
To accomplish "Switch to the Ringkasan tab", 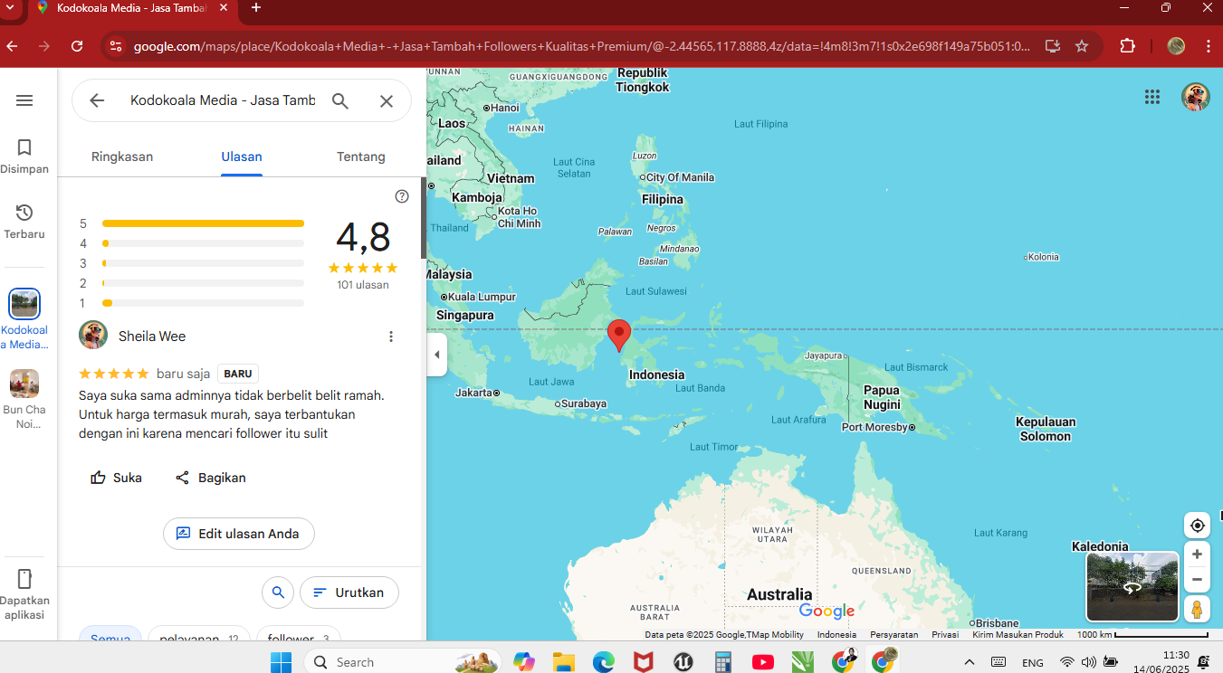I will (122, 156).
